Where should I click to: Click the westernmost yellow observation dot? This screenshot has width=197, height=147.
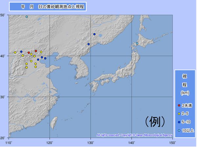pos(15,52)
